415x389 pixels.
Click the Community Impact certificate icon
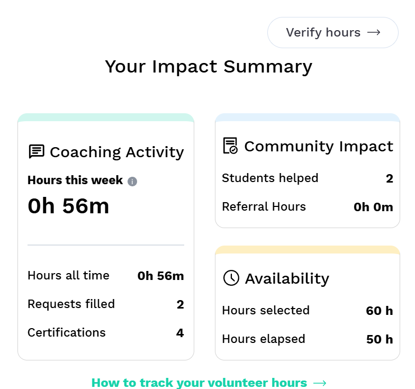(230, 146)
